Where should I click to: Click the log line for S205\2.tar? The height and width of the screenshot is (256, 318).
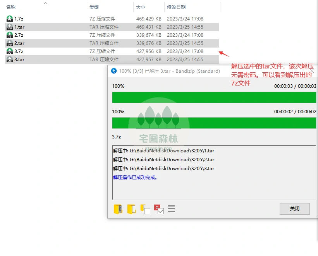pyautogui.click(x=163, y=160)
